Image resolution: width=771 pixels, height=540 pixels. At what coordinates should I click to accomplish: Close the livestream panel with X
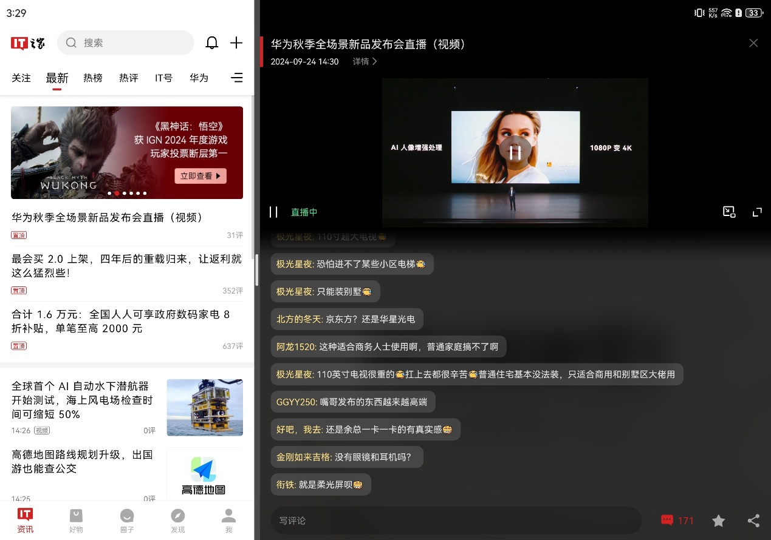[x=753, y=43]
